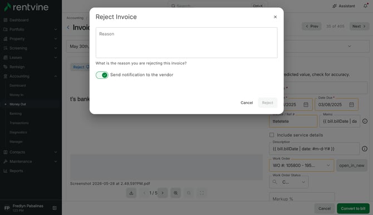Download the invoice PDF
This screenshot has width=373, height=215.
[x=131, y=193]
